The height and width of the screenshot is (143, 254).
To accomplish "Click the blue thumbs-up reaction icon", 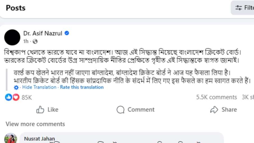I will [x=9, y=97].
